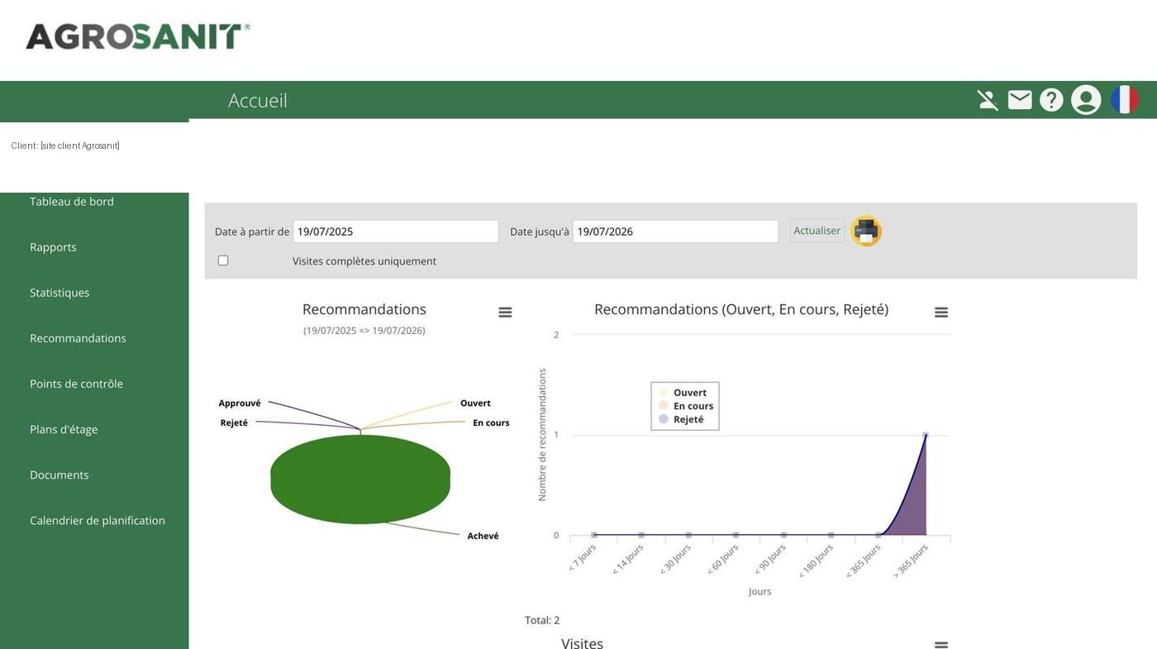Click the crossed-out user icon in header
1157x649 pixels.
[x=988, y=100]
